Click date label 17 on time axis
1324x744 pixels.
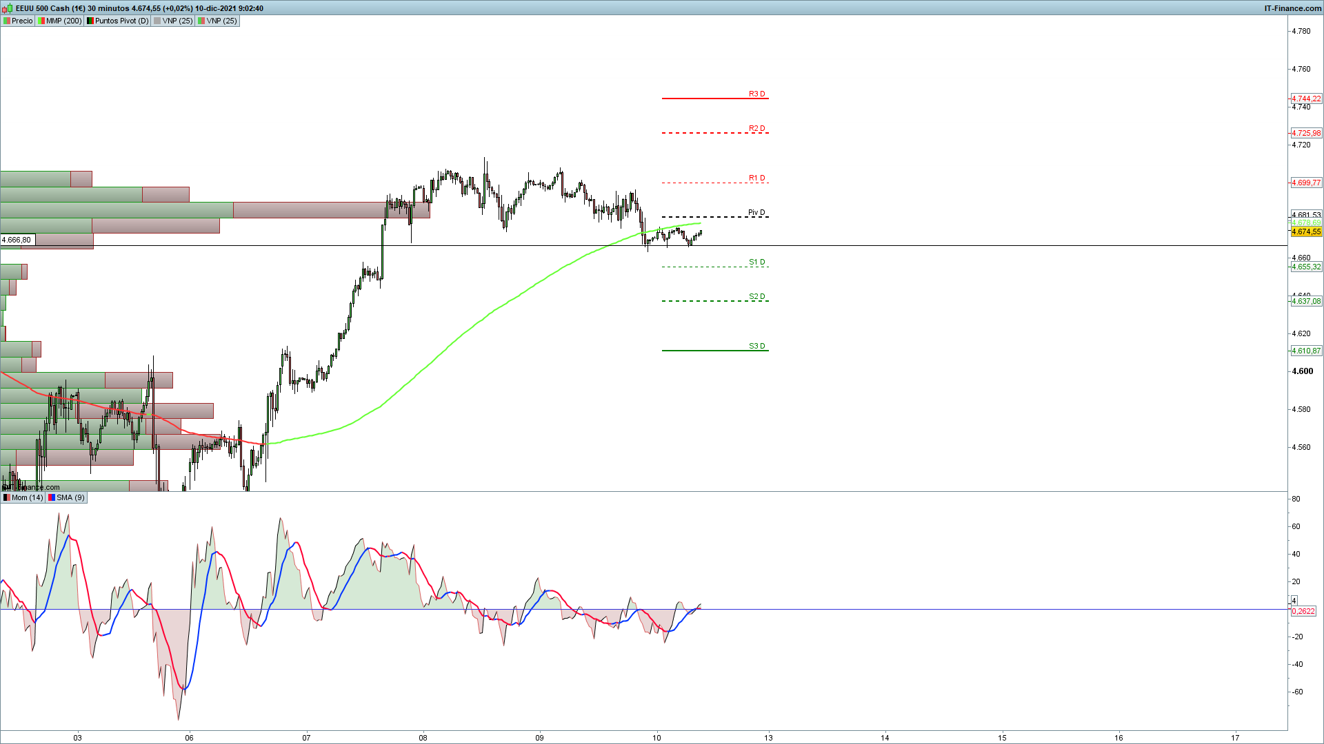[1236, 738]
